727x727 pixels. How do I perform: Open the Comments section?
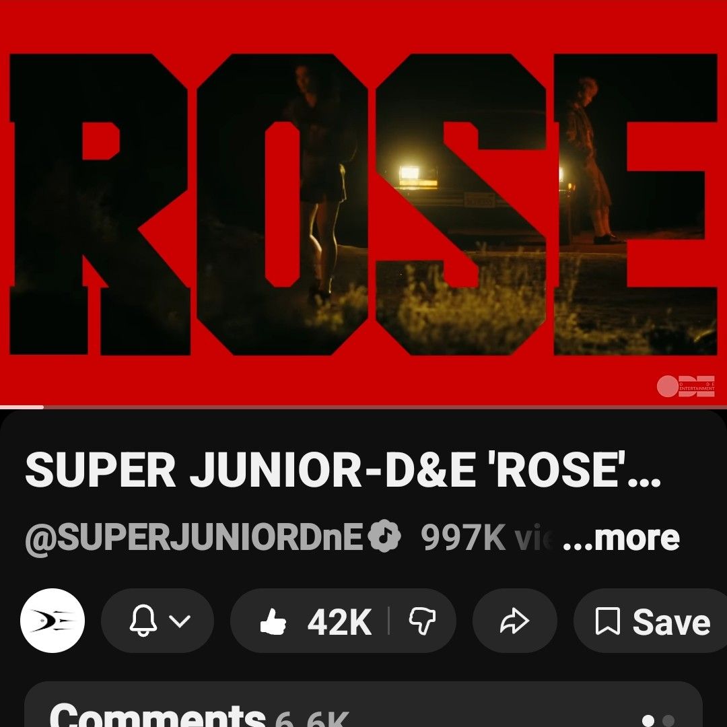(x=363, y=704)
